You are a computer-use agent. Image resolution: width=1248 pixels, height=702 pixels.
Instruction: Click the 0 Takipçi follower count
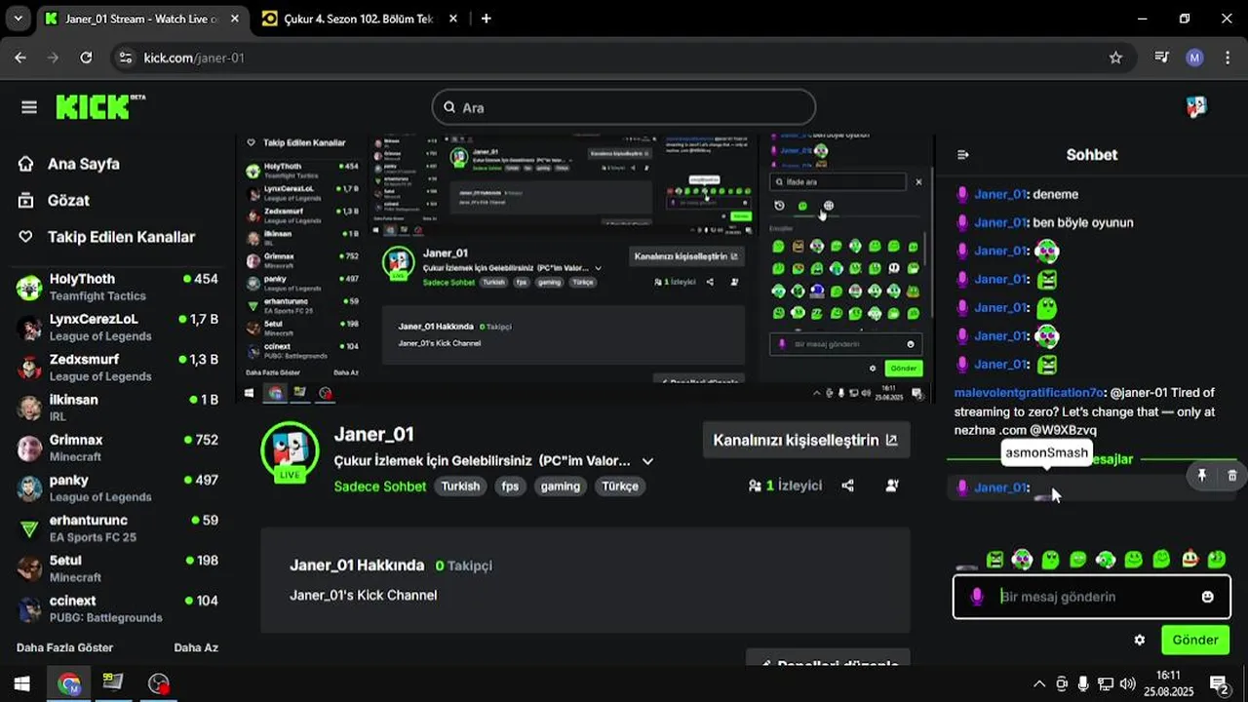[x=464, y=565]
